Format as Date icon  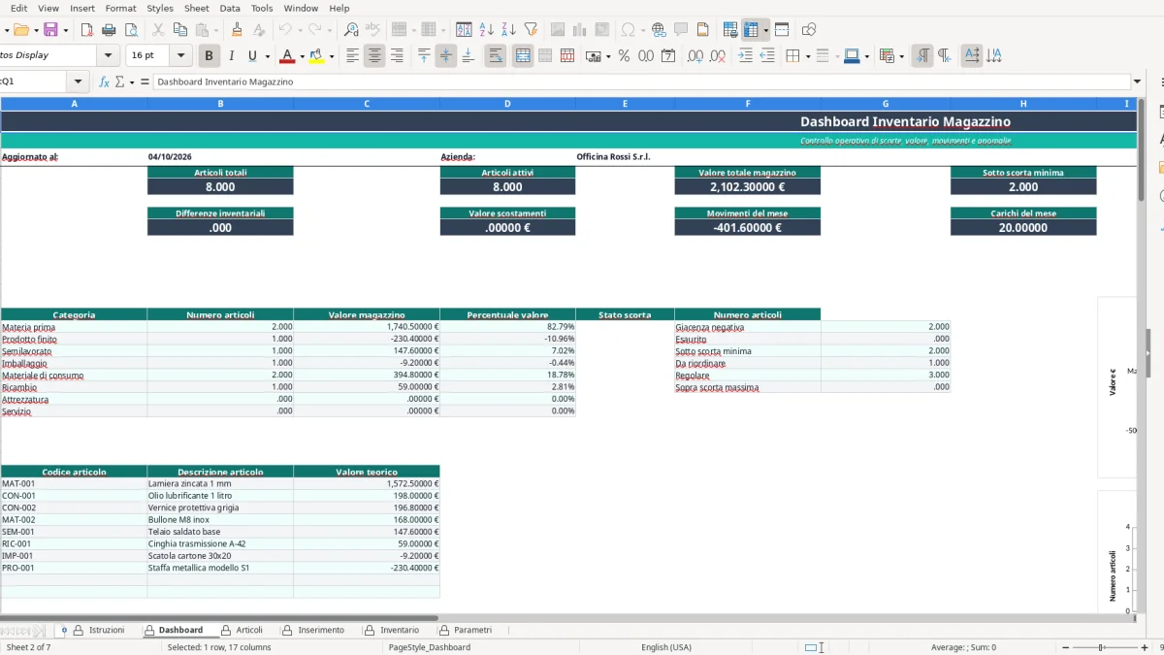click(x=668, y=56)
